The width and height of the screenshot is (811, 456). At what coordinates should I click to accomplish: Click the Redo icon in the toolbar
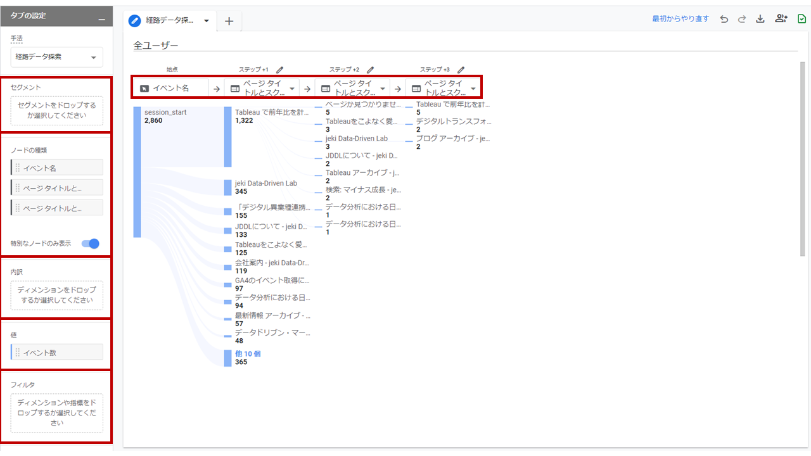pyautogui.click(x=742, y=20)
